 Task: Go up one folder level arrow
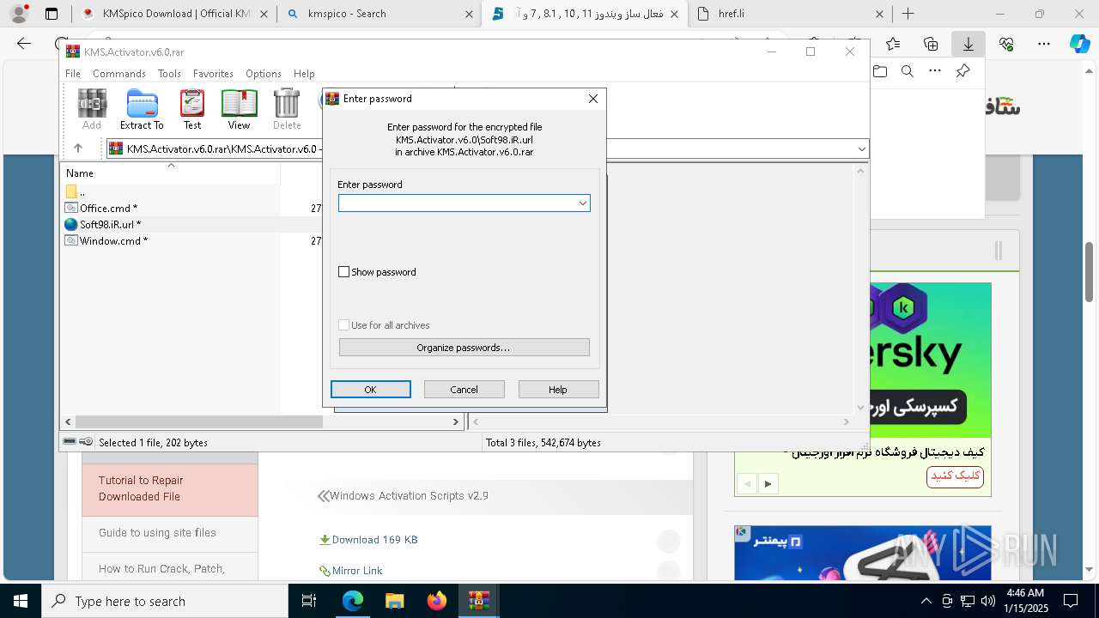[78, 148]
